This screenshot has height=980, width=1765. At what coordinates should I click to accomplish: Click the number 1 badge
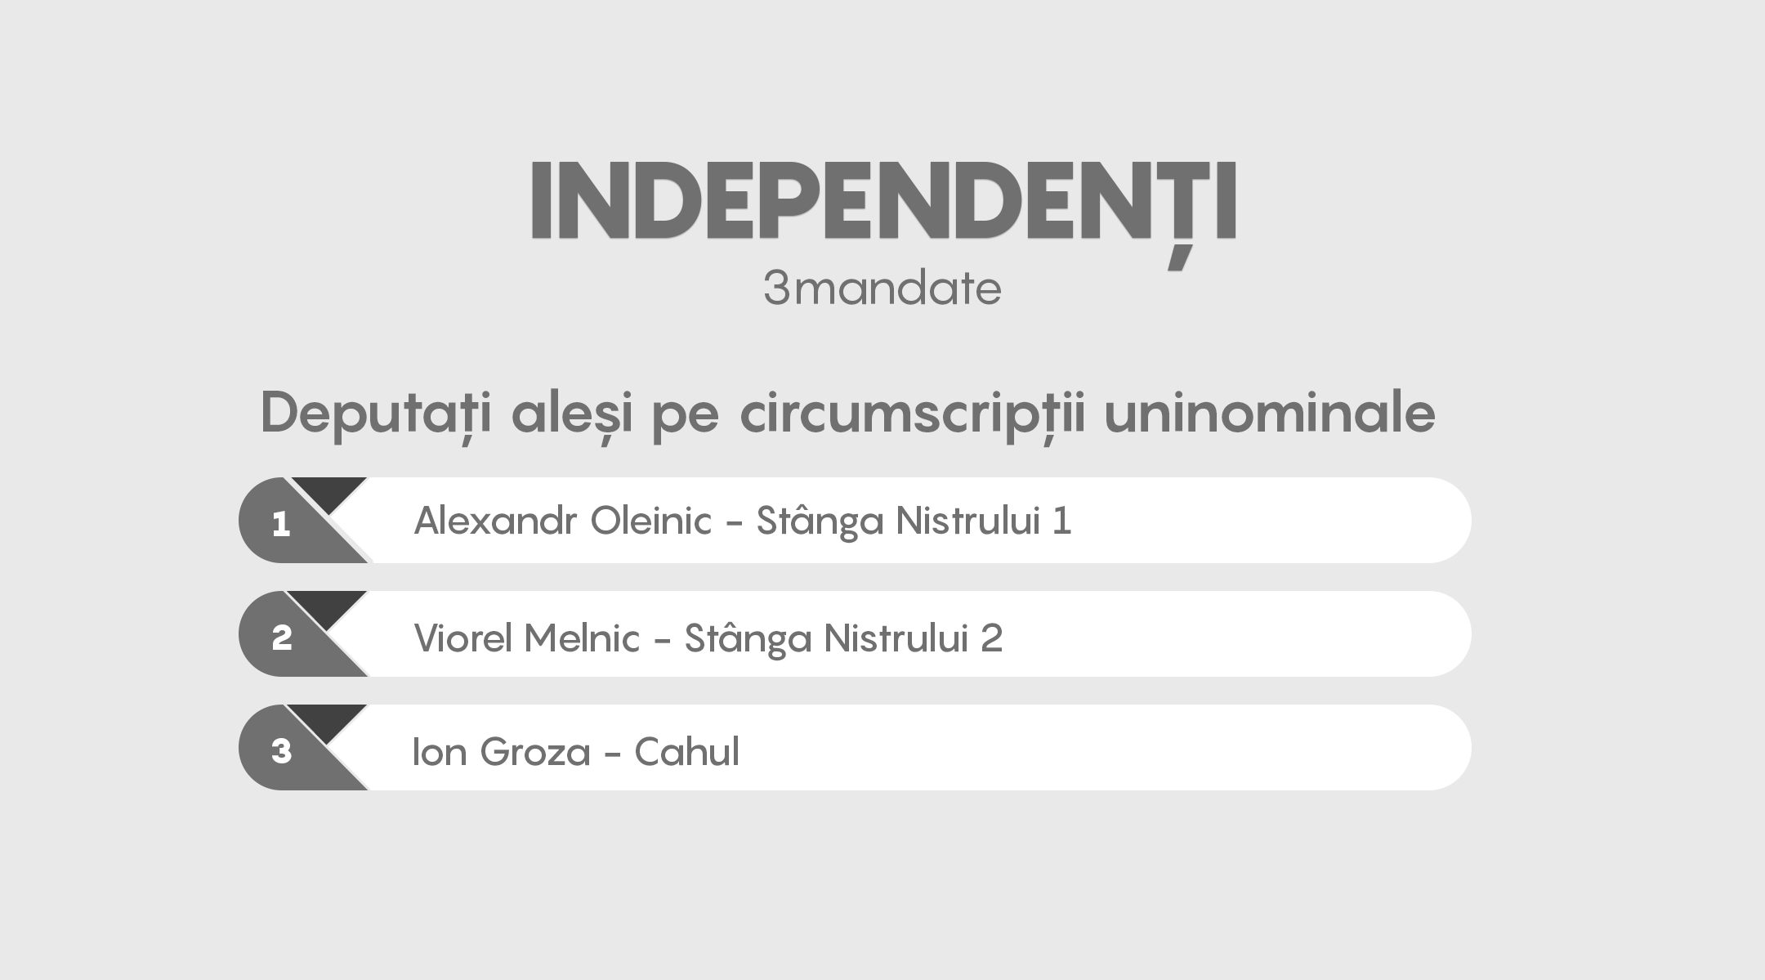tap(281, 524)
